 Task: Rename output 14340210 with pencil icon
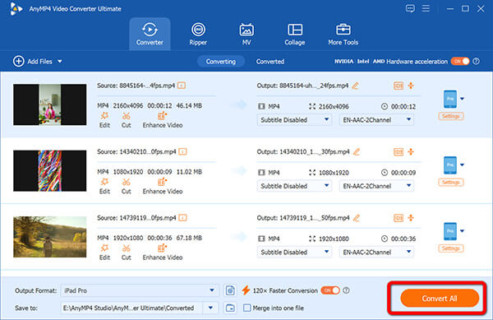(x=357, y=151)
